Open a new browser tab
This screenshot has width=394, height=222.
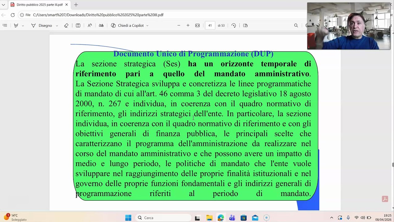tap(76, 5)
